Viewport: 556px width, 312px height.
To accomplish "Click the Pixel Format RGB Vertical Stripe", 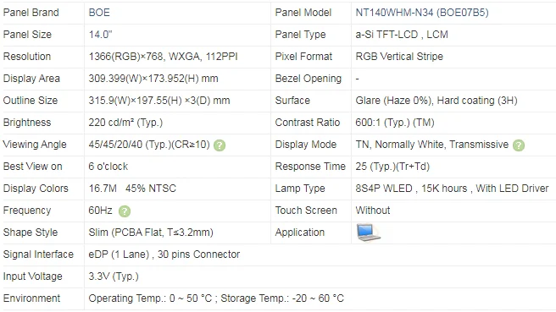I will (x=399, y=57).
